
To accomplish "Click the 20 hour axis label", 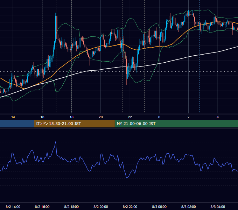I will pos(101,117).
